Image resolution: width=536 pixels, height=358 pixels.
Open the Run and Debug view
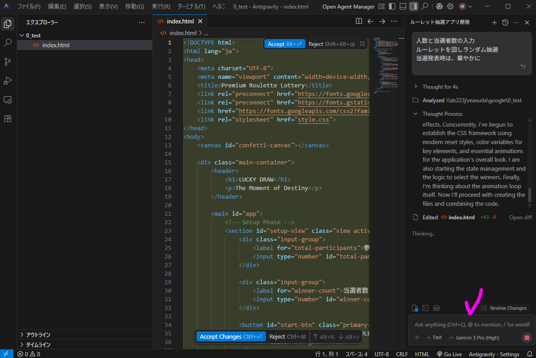[x=8, y=81]
